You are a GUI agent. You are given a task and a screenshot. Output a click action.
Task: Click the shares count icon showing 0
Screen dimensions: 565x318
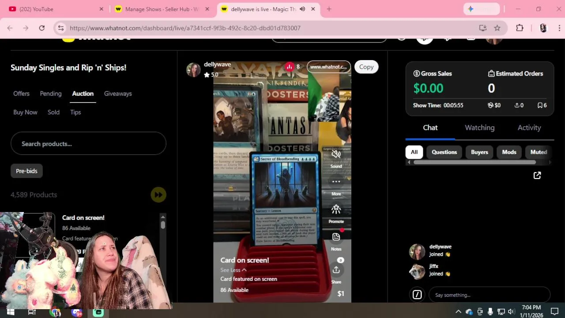coord(517,105)
